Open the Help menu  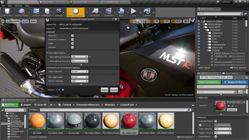27,6
